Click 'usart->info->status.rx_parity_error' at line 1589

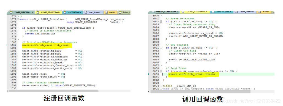47,68
